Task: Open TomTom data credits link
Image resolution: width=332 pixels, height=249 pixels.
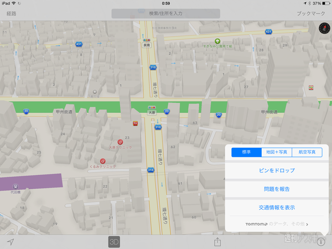Action: tap(277, 224)
